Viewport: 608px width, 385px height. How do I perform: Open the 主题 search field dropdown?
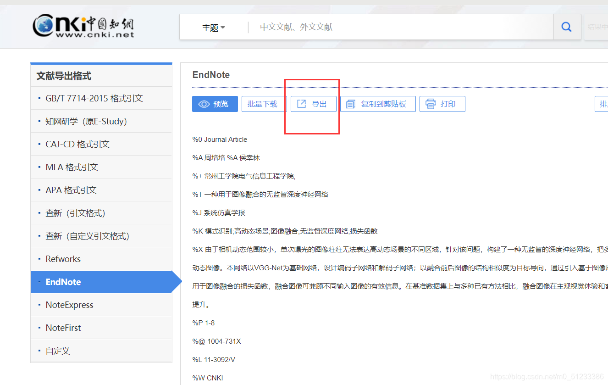pyautogui.click(x=213, y=28)
